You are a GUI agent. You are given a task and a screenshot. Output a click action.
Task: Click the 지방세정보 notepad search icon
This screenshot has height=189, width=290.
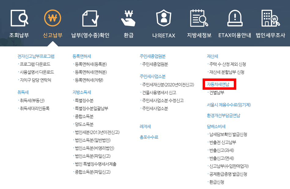pos(199,18)
